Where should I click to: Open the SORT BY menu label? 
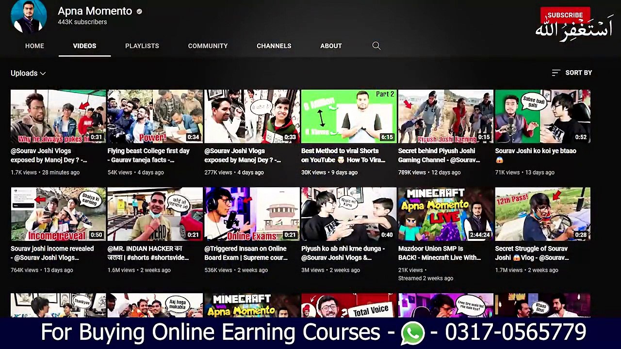578,73
